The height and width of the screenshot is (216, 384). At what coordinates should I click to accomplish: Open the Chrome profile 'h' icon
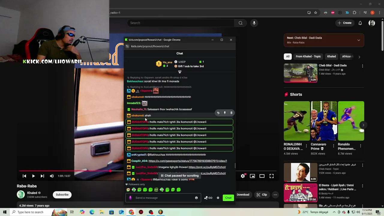point(372,13)
